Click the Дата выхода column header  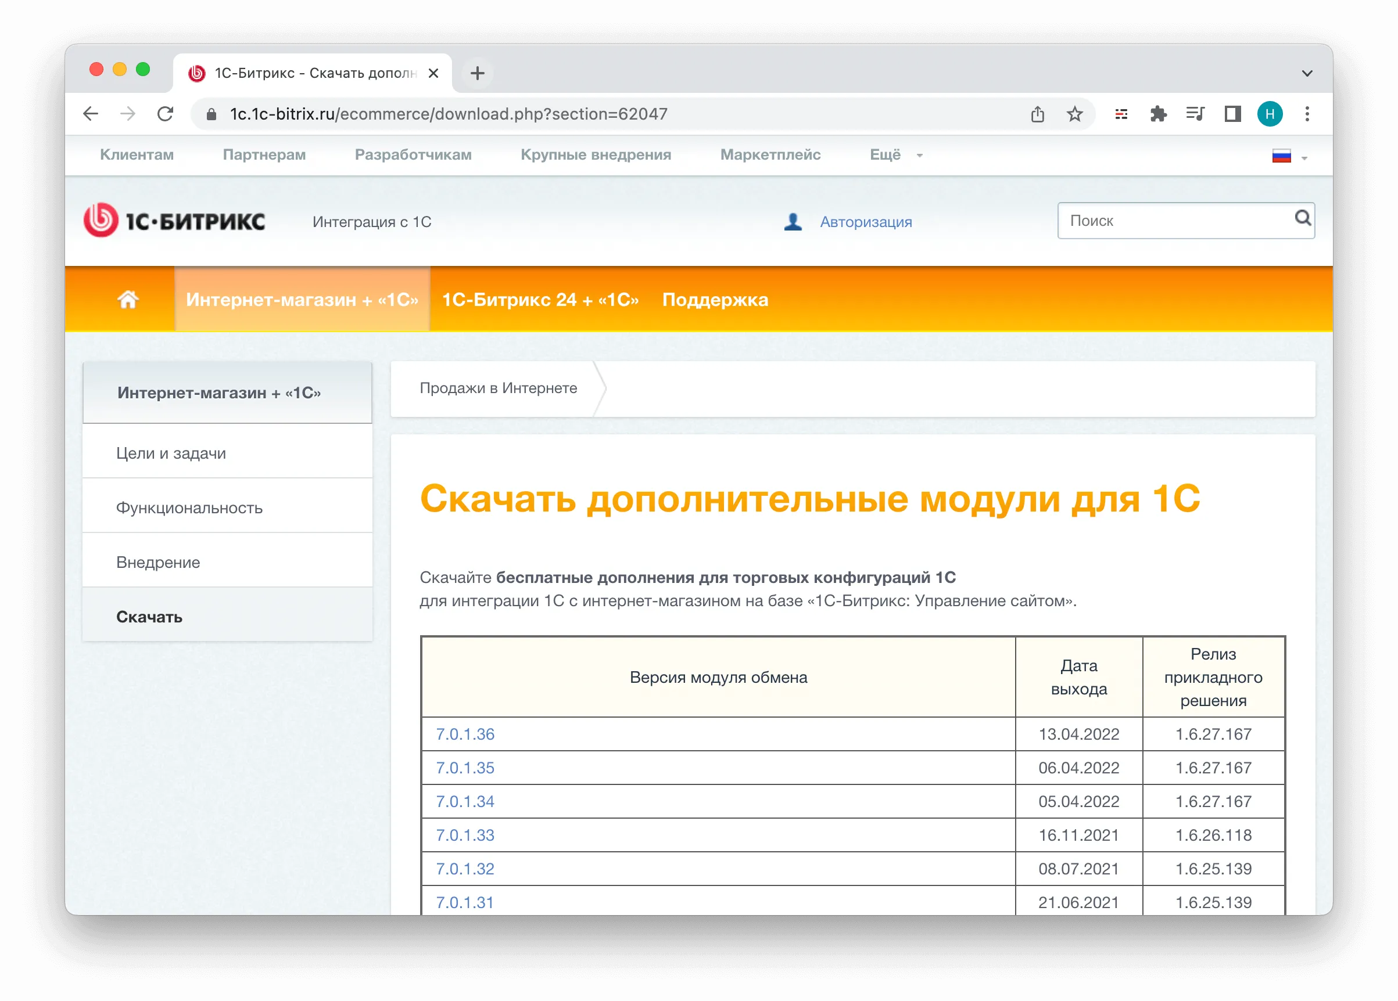[x=1078, y=677]
